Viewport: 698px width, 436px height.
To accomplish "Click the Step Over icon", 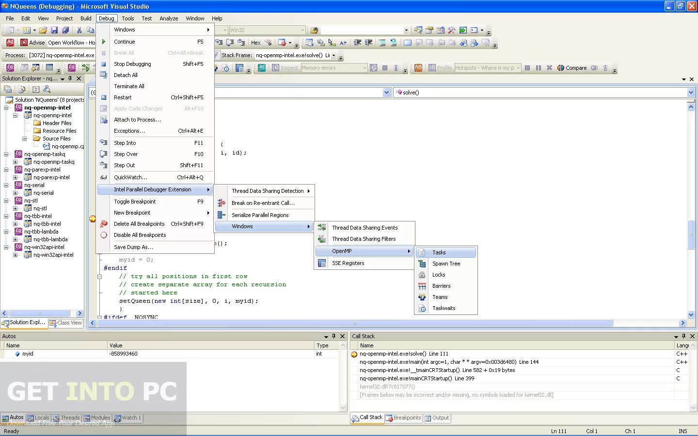I will (103, 154).
